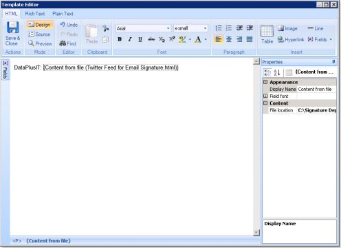341x248 pixels.
Task: Switch to Design mode
Action: (x=40, y=25)
